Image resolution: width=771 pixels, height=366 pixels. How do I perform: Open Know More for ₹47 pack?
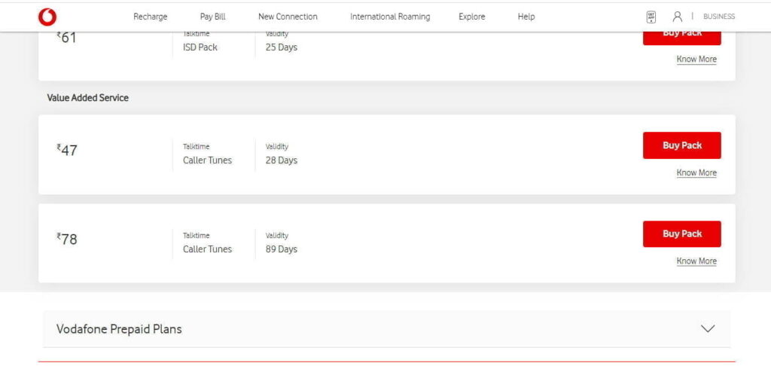(x=696, y=172)
